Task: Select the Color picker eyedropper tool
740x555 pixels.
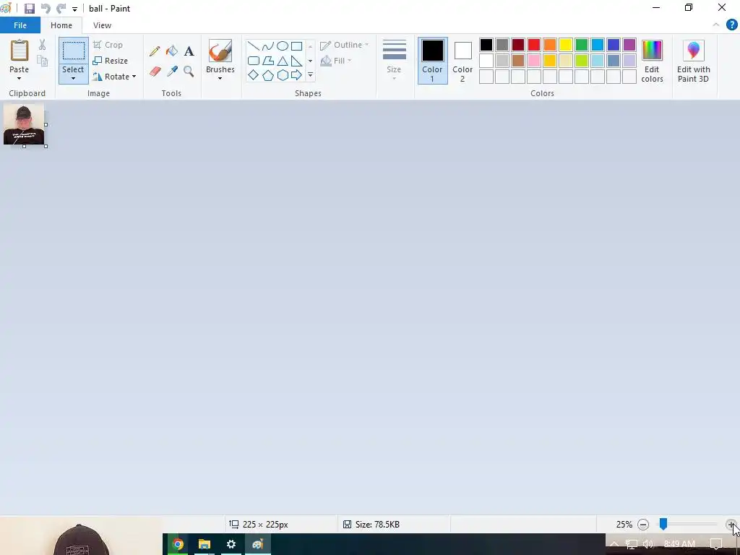Action: coord(172,72)
